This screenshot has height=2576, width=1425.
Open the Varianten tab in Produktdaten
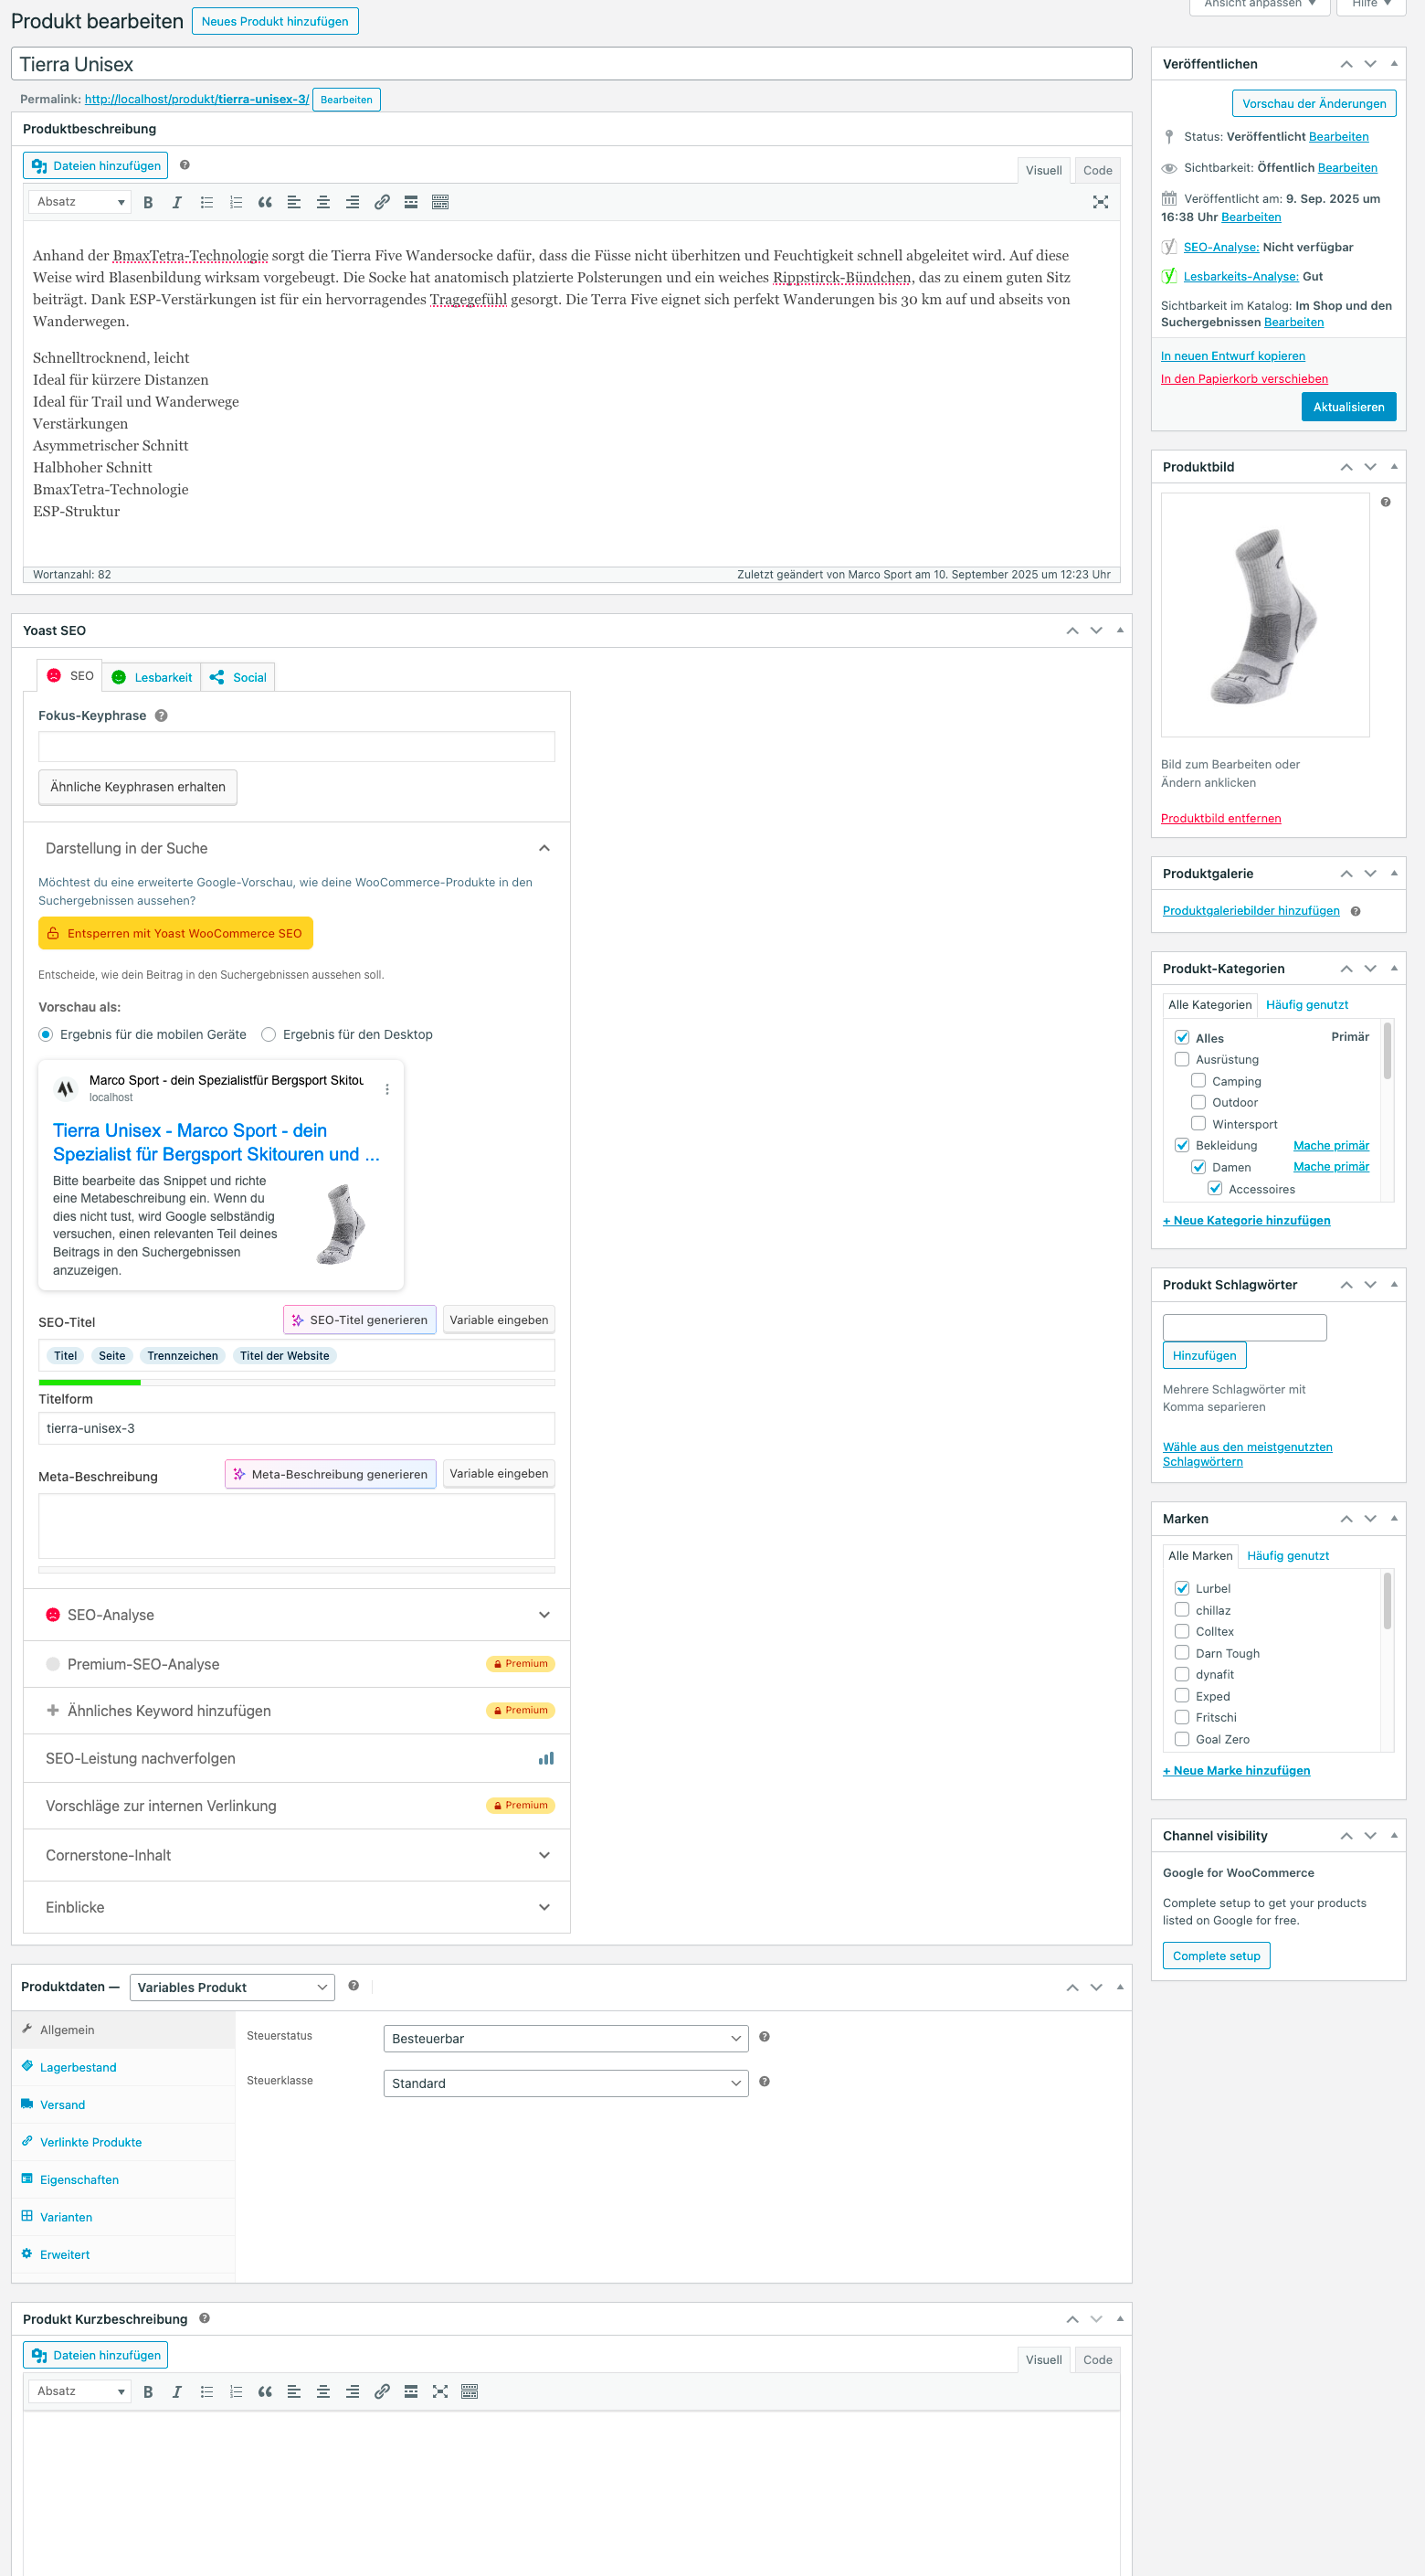tap(66, 2217)
